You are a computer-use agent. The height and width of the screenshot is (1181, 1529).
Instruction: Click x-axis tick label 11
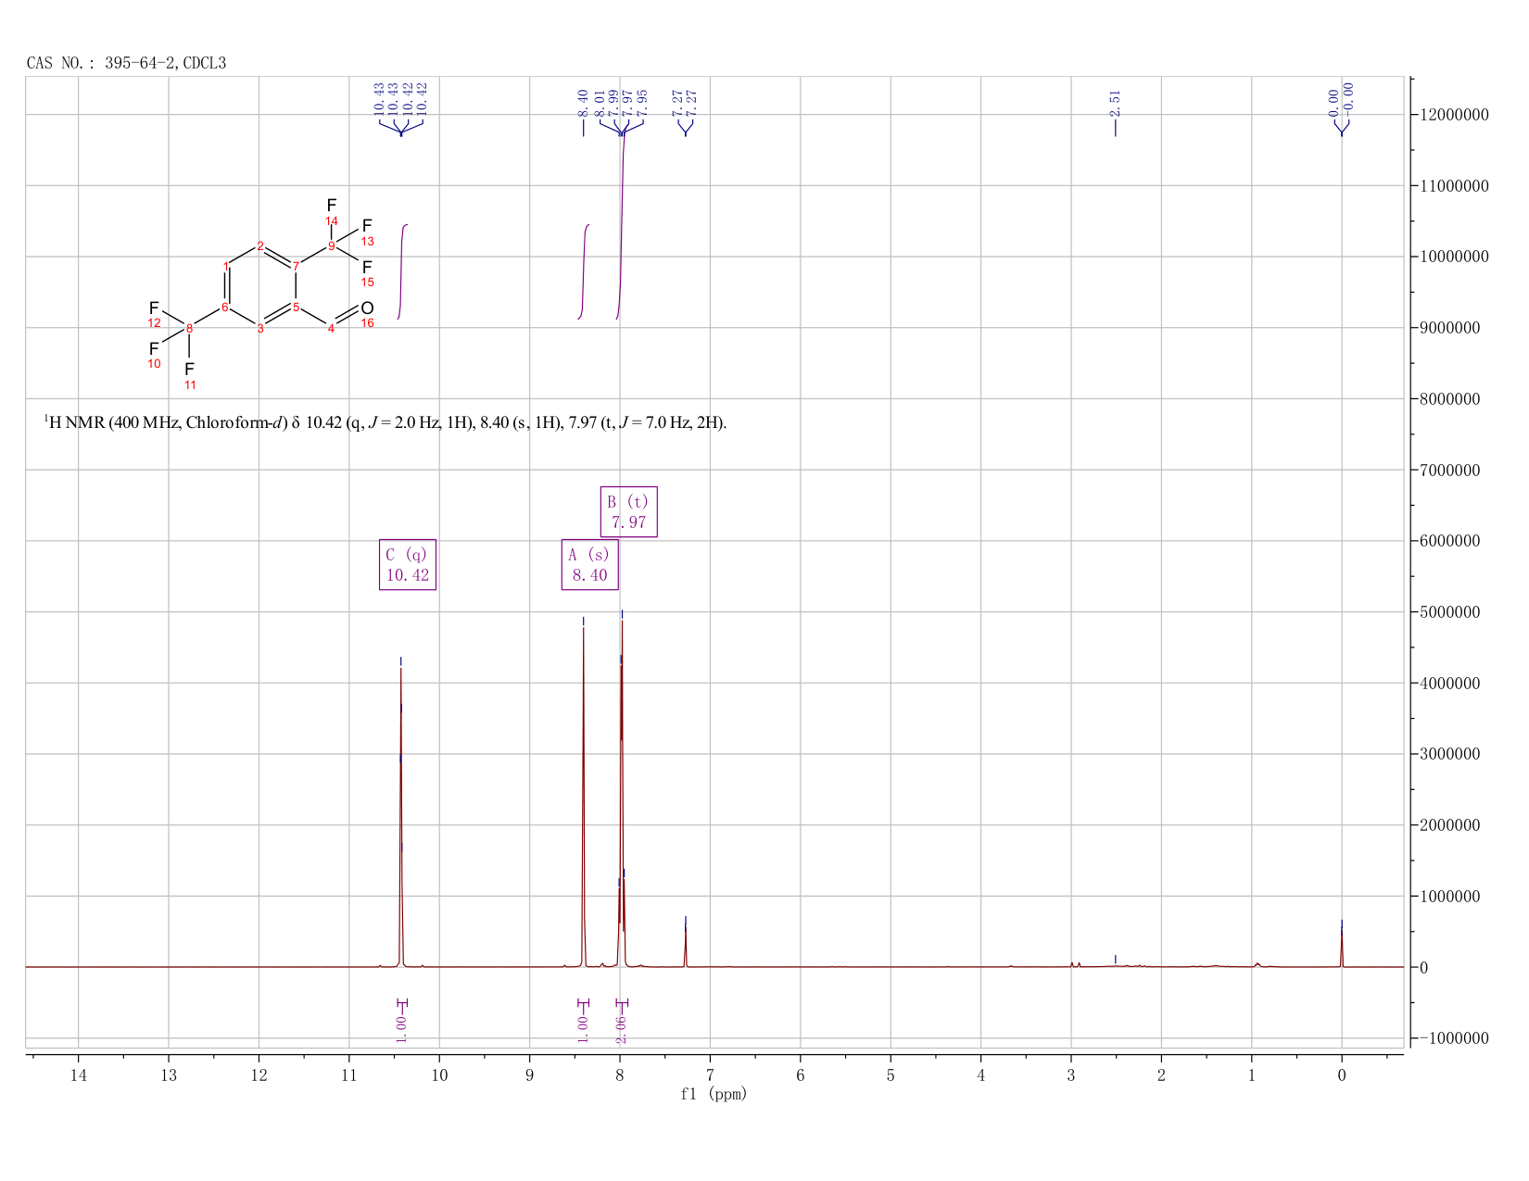tap(348, 1075)
